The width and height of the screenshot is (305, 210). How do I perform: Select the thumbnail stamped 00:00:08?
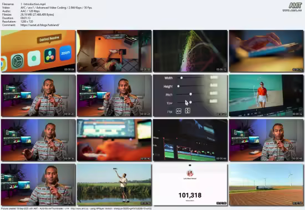[x=114, y=51]
